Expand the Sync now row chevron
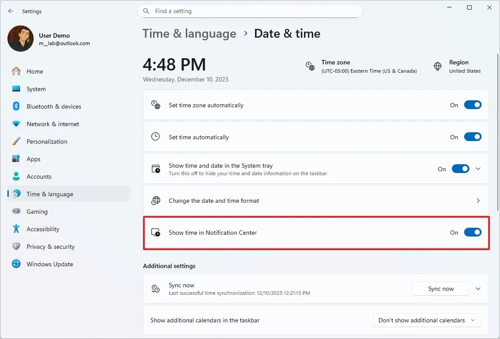The height and width of the screenshot is (339, 500). click(x=478, y=288)
